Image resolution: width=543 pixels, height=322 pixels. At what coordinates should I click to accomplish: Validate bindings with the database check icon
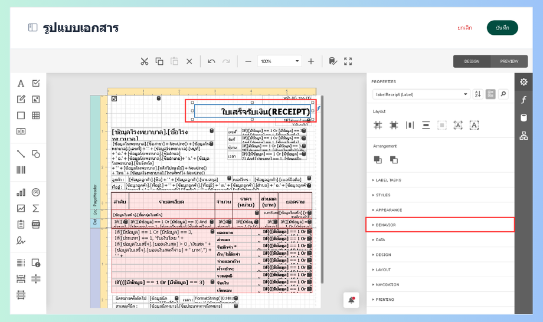pyautogui.click(x=333, y=61)
